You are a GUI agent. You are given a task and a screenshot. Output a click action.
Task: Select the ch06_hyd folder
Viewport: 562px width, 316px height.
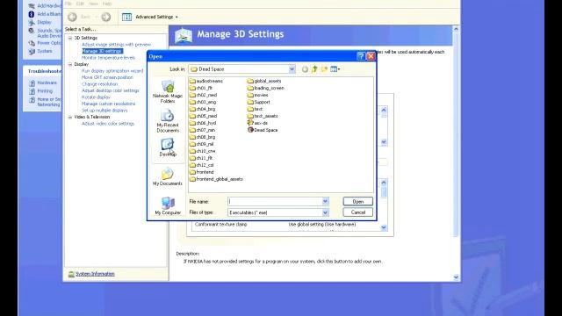(203, 123)
